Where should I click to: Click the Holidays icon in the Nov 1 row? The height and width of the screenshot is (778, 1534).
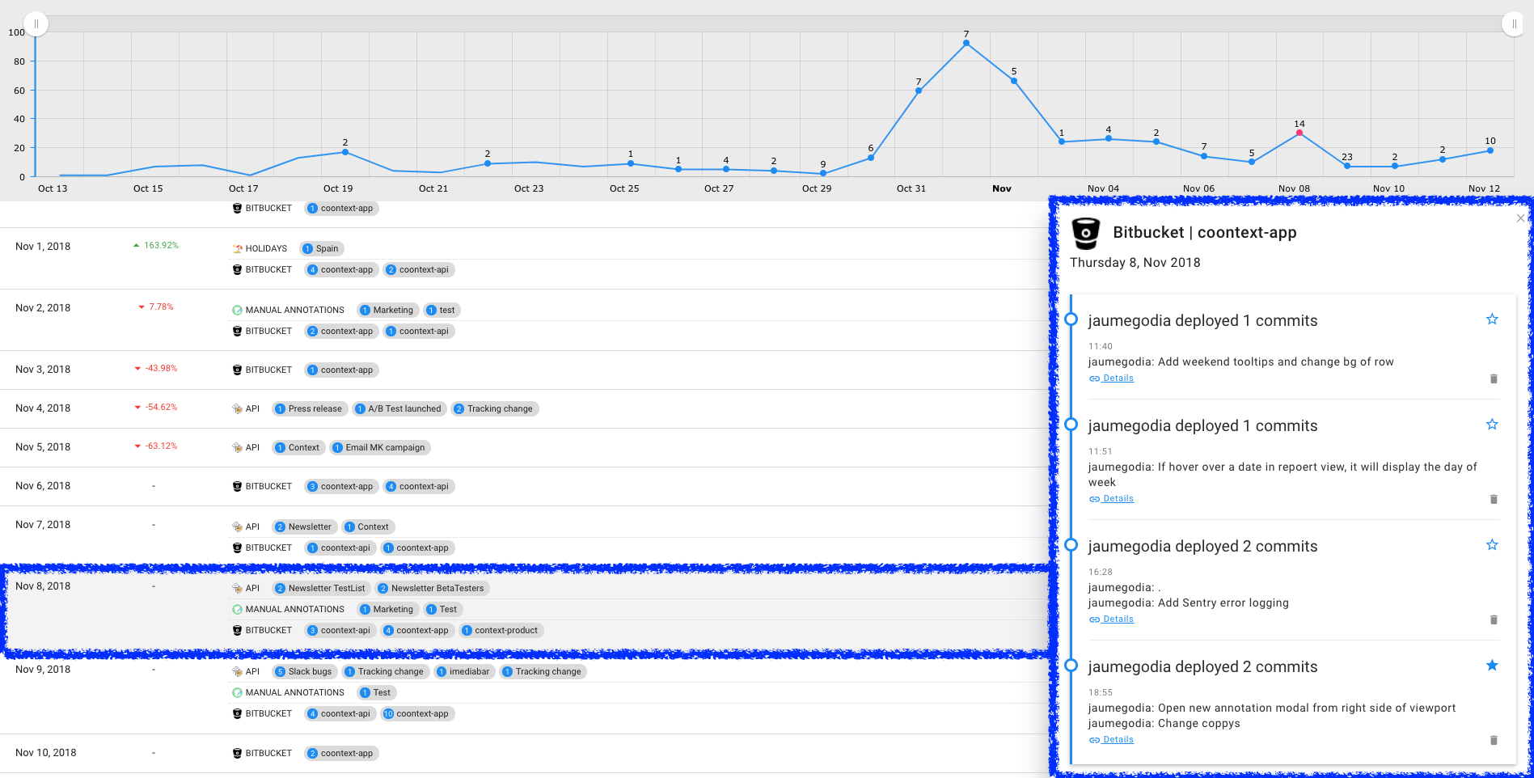(x=237, y=248)
